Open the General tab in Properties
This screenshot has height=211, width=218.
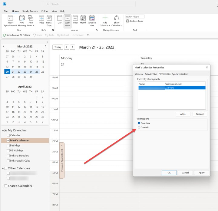tap(139, 74)
